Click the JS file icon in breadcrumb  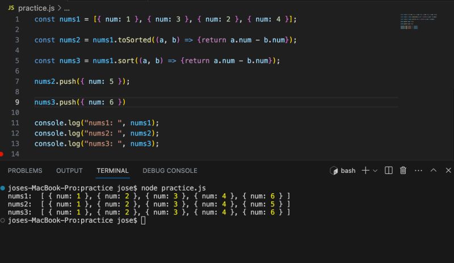click(11, 8)
